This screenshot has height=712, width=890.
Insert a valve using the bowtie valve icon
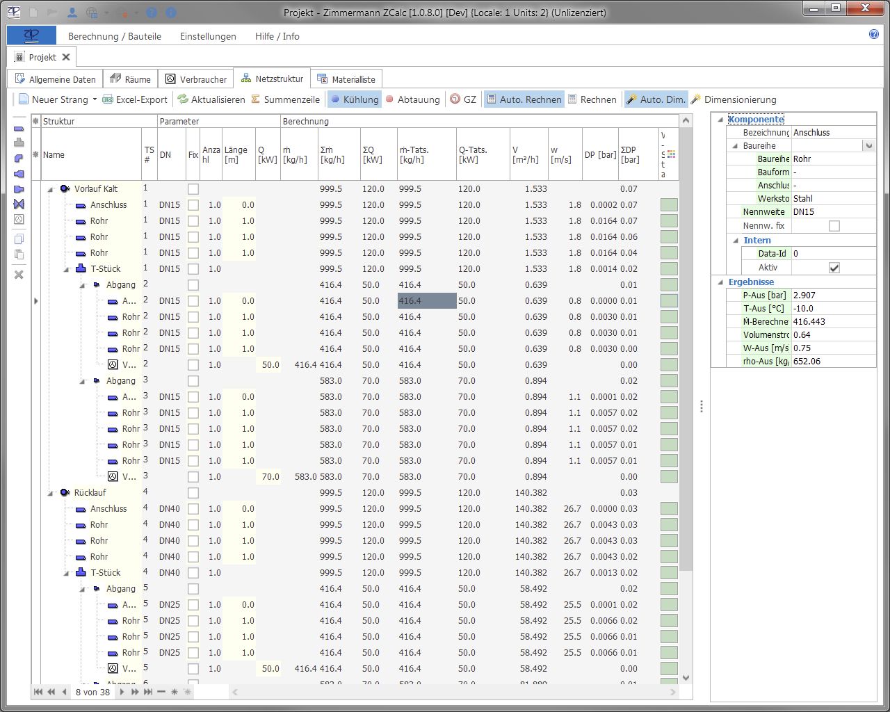tap(19, 204)
